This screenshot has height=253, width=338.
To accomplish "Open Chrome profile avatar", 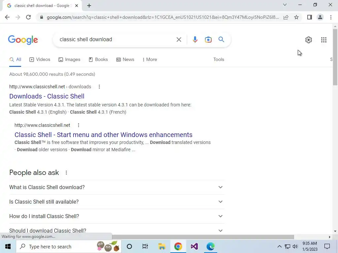I will point(320,17).
